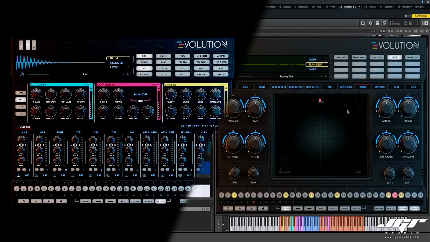Open the MULTI OUT dropdown
The height and width of the screenshot is (242, 430).
[x=25, y=127]
